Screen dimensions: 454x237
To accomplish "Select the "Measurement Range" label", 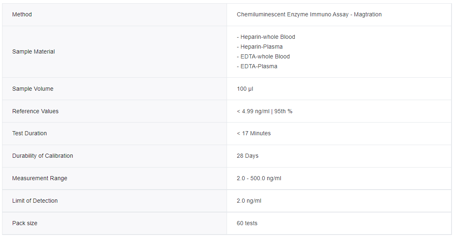I will 40,179.
